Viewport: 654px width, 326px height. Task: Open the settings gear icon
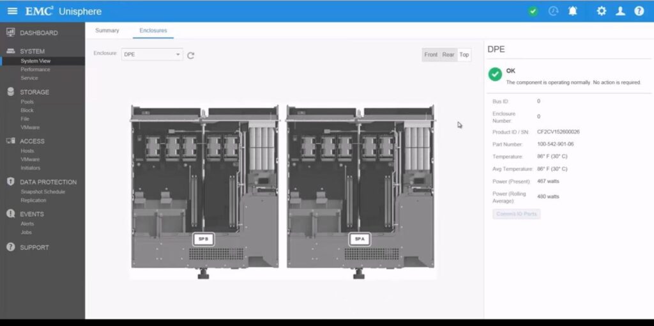pos(601,12)
